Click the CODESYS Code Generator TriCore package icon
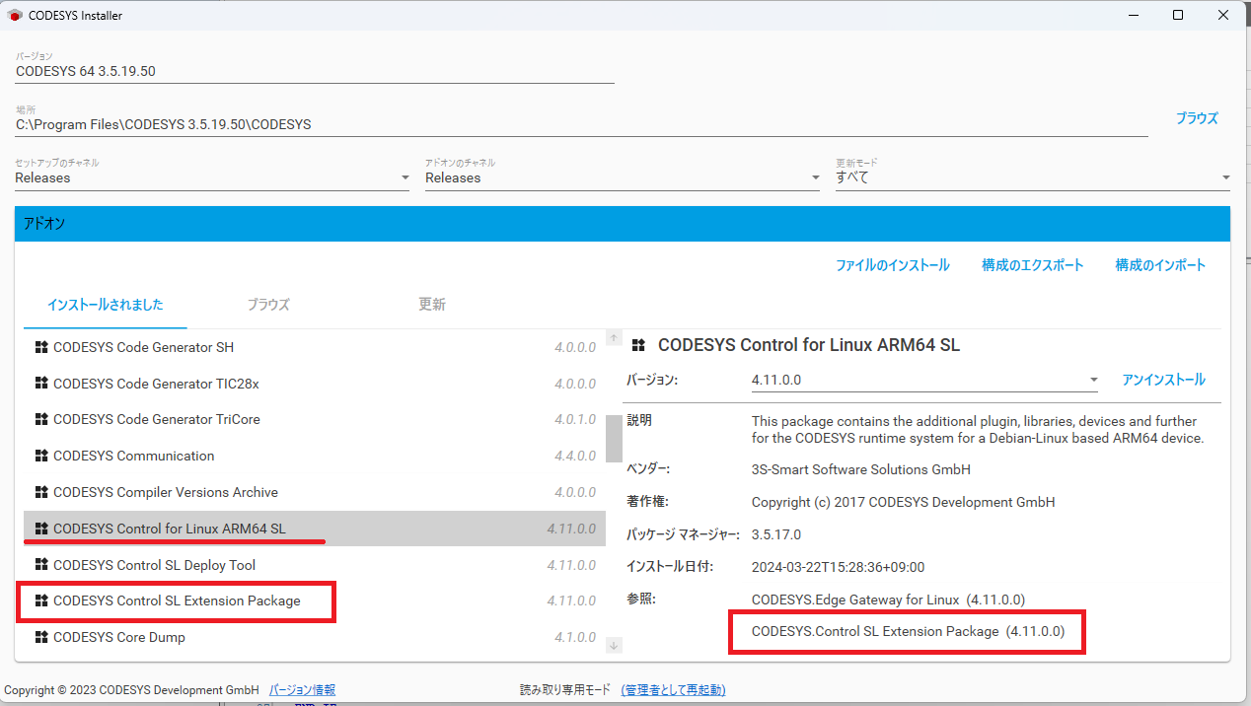 point(39,419)
